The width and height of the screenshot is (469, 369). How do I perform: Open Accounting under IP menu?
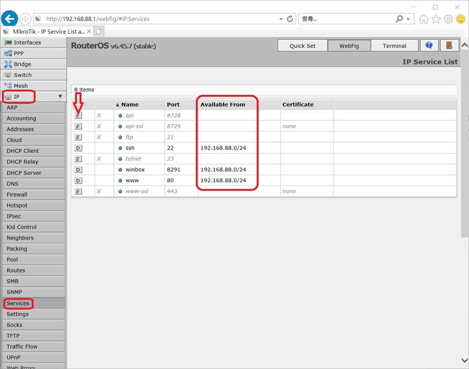point(33,118)
